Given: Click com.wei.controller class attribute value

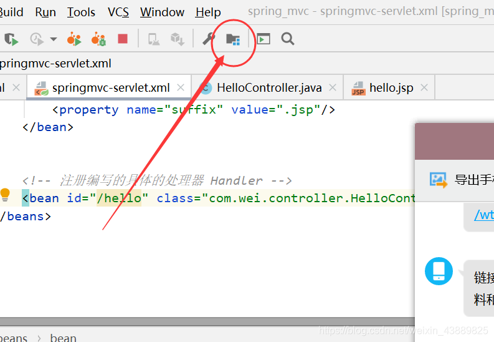Looking at the screenshot, I should (312, 198).
